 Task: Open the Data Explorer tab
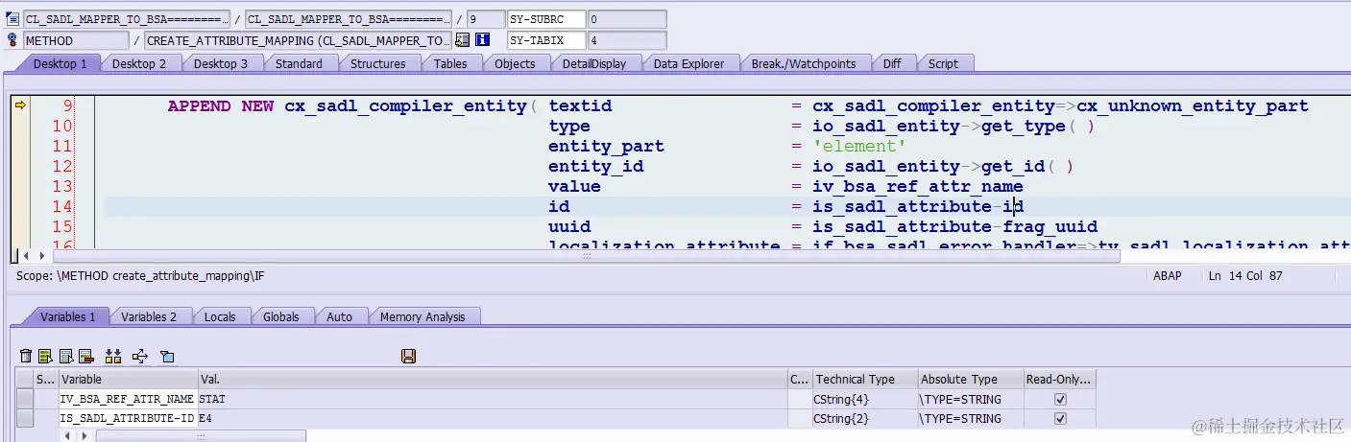click(x=688, y=63)
